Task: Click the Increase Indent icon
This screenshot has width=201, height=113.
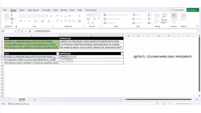Action: 74,21
